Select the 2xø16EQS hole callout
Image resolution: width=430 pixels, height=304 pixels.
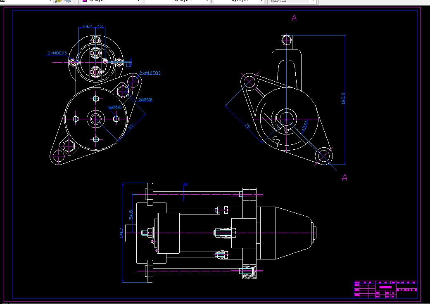click(150, 73)
